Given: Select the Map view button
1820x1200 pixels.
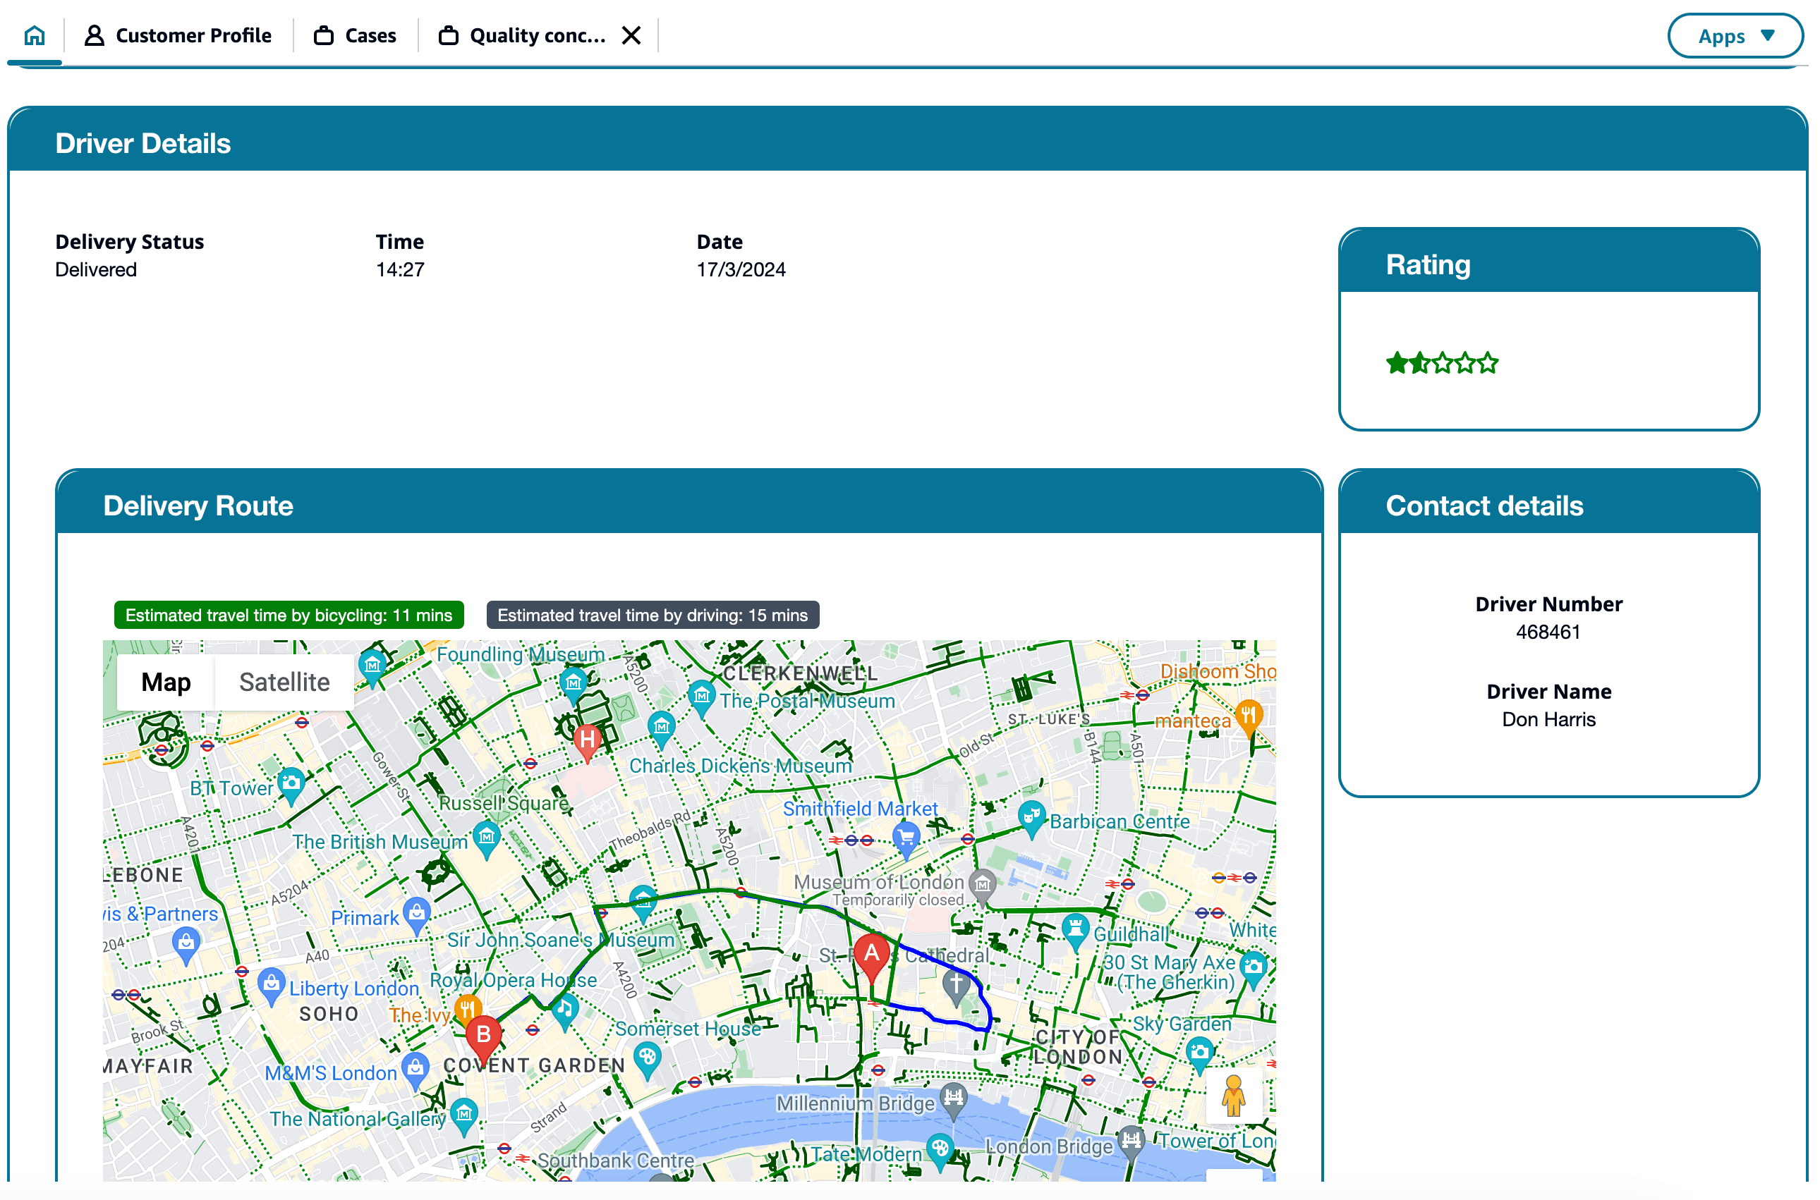Looking at the screenshot, I should 166,682.
